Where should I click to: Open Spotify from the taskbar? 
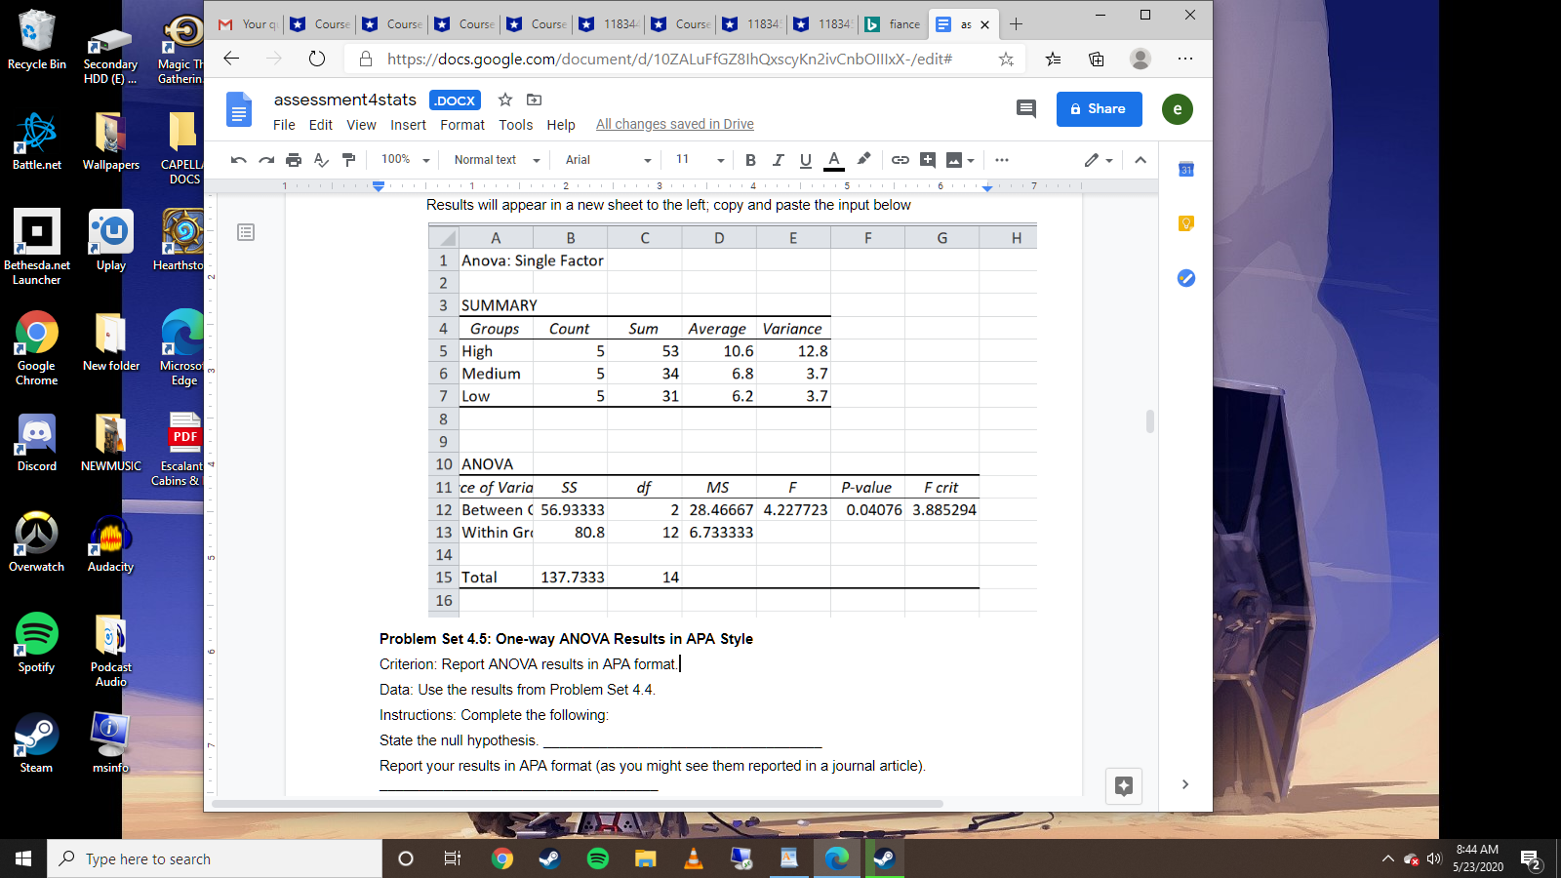pos(598,858)
